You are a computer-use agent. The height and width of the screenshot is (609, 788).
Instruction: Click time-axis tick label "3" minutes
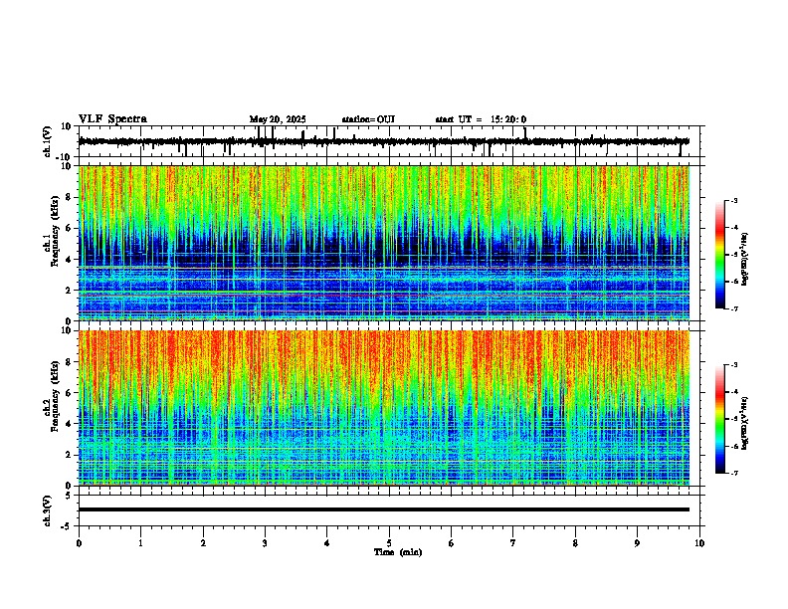265,543
